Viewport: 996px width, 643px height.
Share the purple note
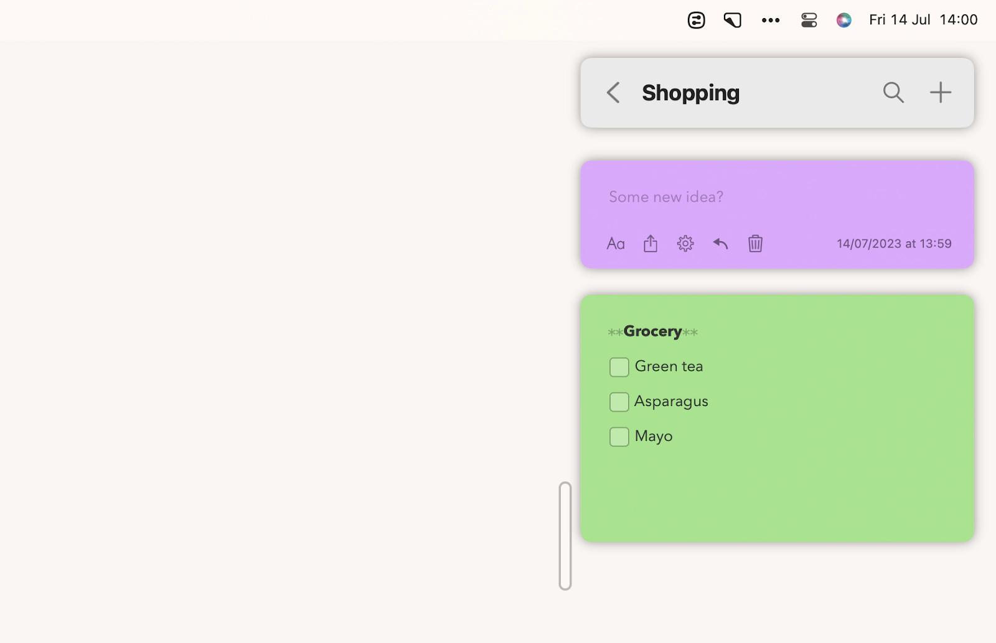pos(651,243)
